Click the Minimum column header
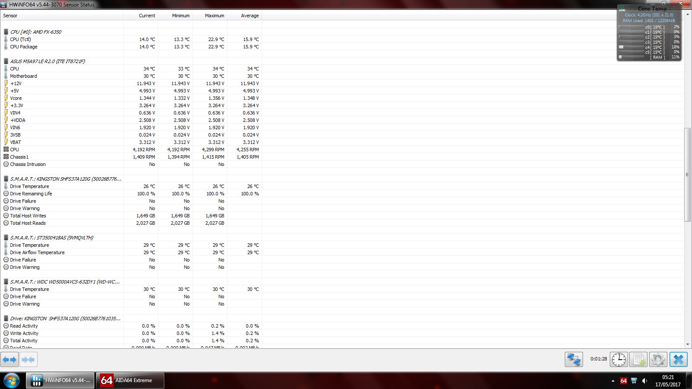This screenshot has width=692, height=389. point(175,16)
